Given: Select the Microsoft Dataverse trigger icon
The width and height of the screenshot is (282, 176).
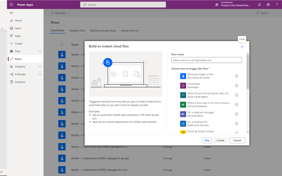Looking at the screenshot, I should (183, 105).
